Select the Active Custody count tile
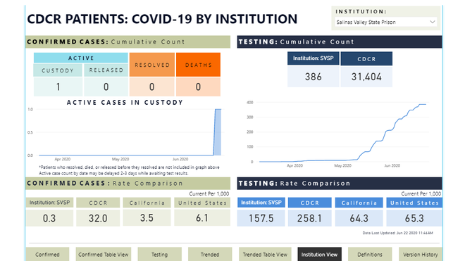The width and height of the screenshot is (465, 261). [x=58, y=87]
